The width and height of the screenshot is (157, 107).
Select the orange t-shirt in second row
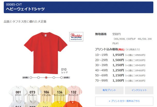pyautogui.click(x=73, y=104)
